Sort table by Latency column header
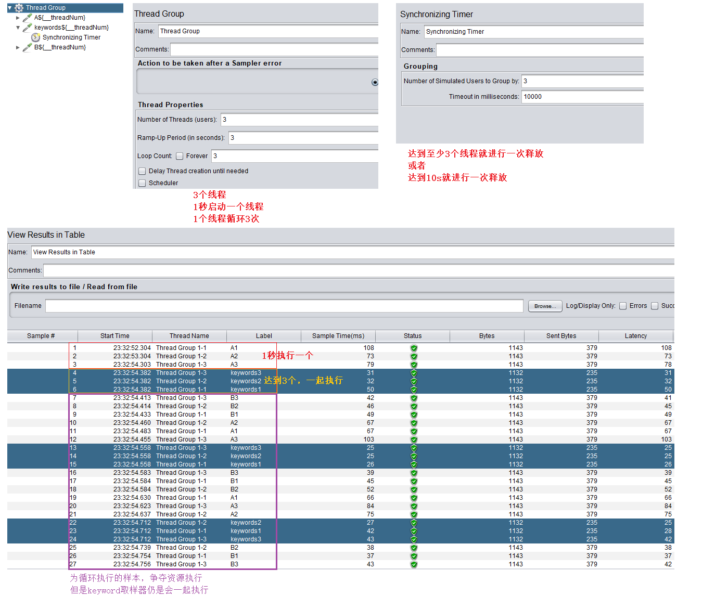The width and height of the screenshot is (728, 609). click(x=636, y=336)
